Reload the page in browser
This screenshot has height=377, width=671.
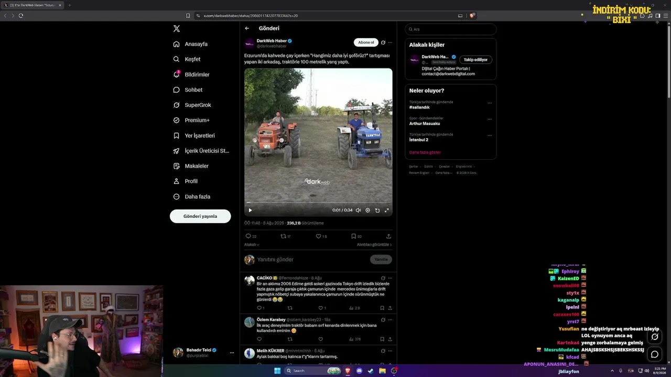(21, 16)
